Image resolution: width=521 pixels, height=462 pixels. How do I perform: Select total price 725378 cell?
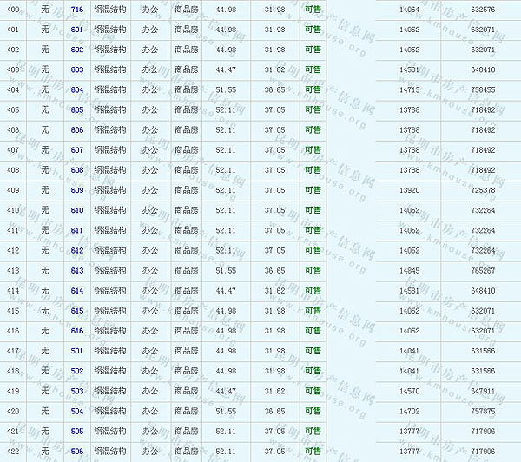coord(483,190)
